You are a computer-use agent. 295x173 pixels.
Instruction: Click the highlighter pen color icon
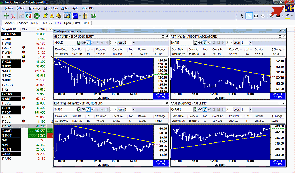pos(288,16)
